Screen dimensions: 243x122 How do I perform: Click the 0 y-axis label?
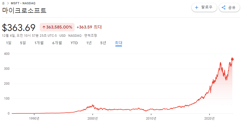click(x=9, y=113)
